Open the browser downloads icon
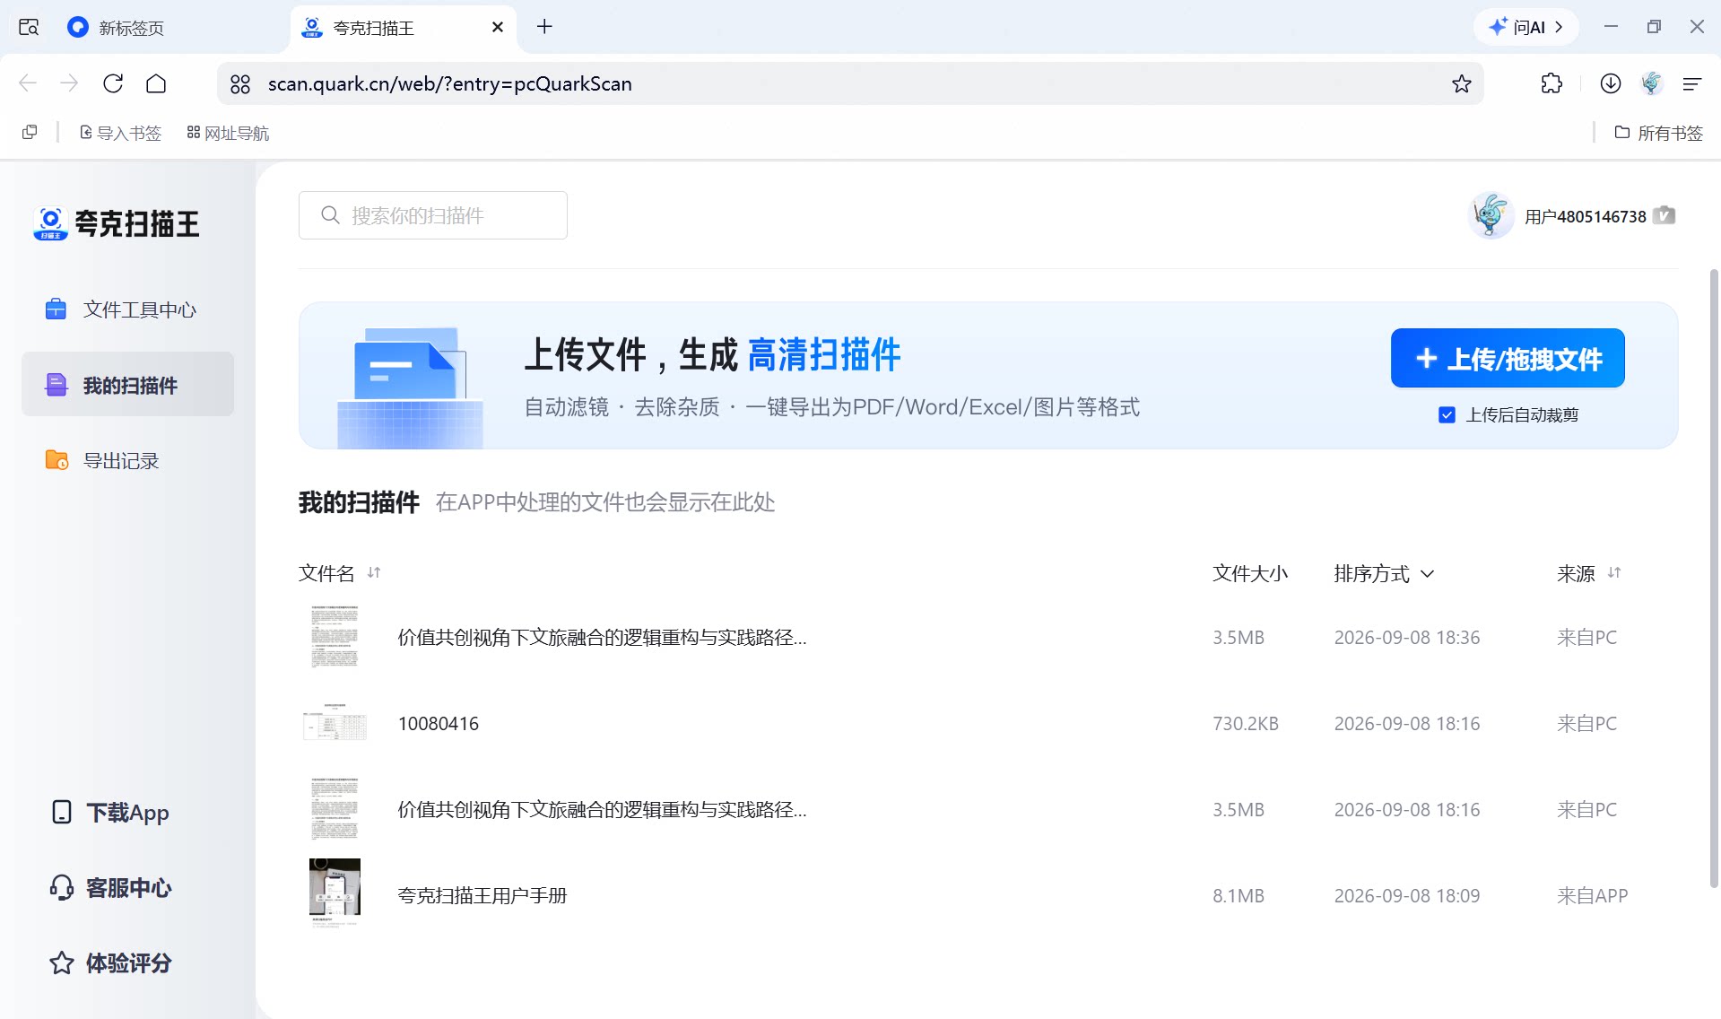This screenshot has height=1019, width=1721. pyautogui.click(x=1611, y=83)
